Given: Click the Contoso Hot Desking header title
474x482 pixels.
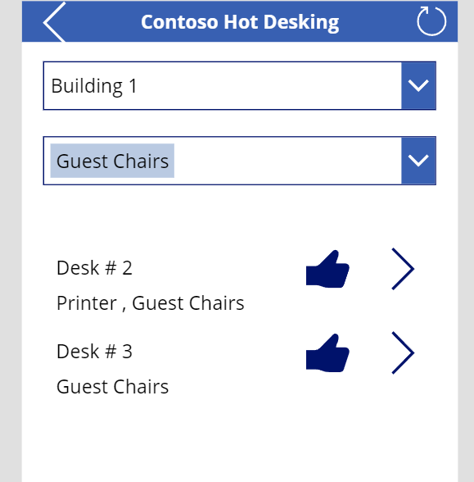Looking at the screenshot, I should pos(240,22).
